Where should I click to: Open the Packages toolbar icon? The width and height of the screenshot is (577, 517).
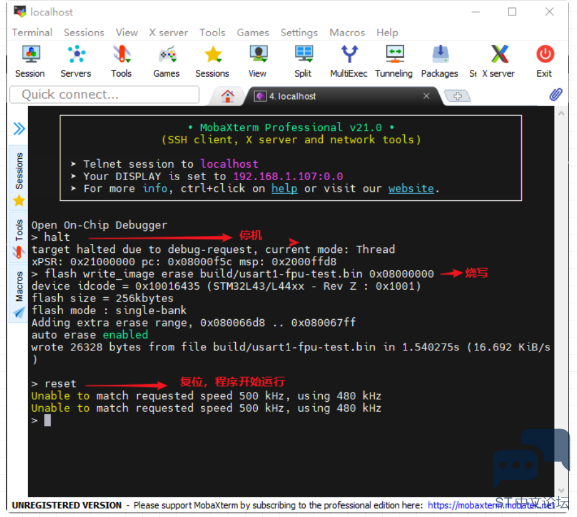click(440, 61)
